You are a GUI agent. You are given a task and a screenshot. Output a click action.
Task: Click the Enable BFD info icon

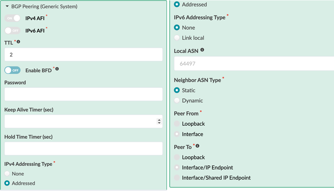click(57, 69)
